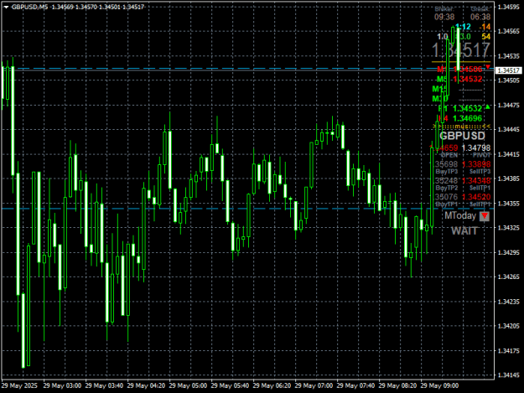Click the 1.34415 price scale label
Screen dimensions: 524x393
pos(508,154)
